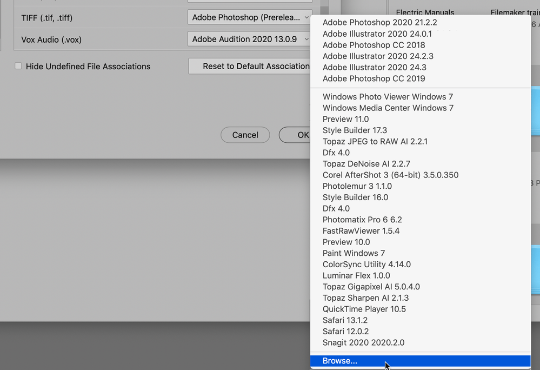Viewport: 540px width, 370px height.
Task: Pick QuickTime Player 10.5
Action: pos(420,309)
